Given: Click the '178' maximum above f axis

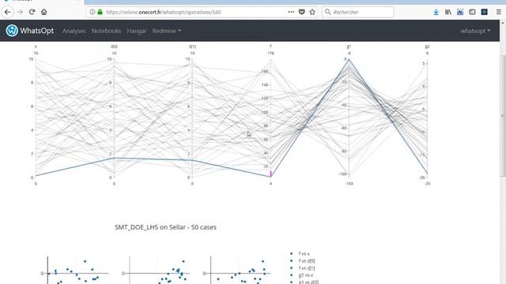Looking at the screenshot, I should [270, 53].
